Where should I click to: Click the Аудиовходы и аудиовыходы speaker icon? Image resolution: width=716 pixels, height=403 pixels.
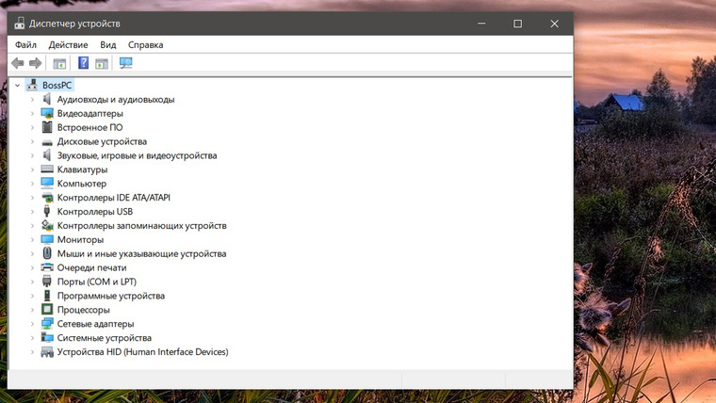click(46, 99)
